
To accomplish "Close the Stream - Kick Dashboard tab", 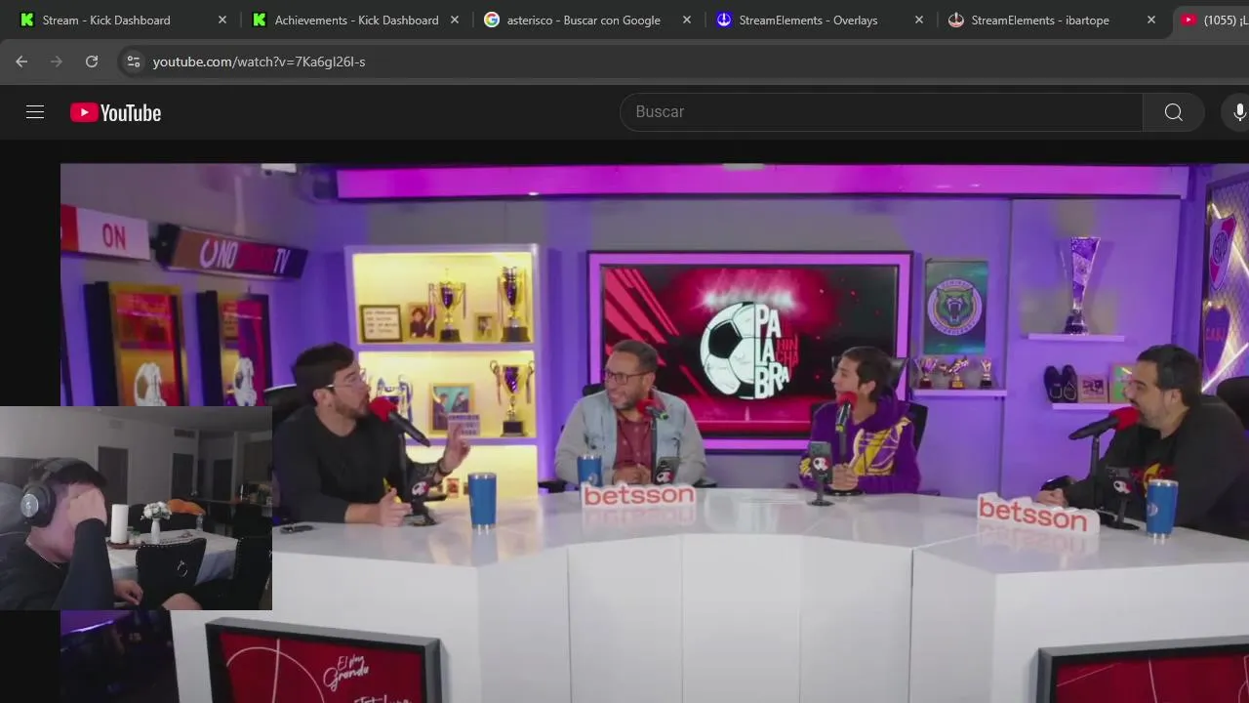I will click(222, 20).
